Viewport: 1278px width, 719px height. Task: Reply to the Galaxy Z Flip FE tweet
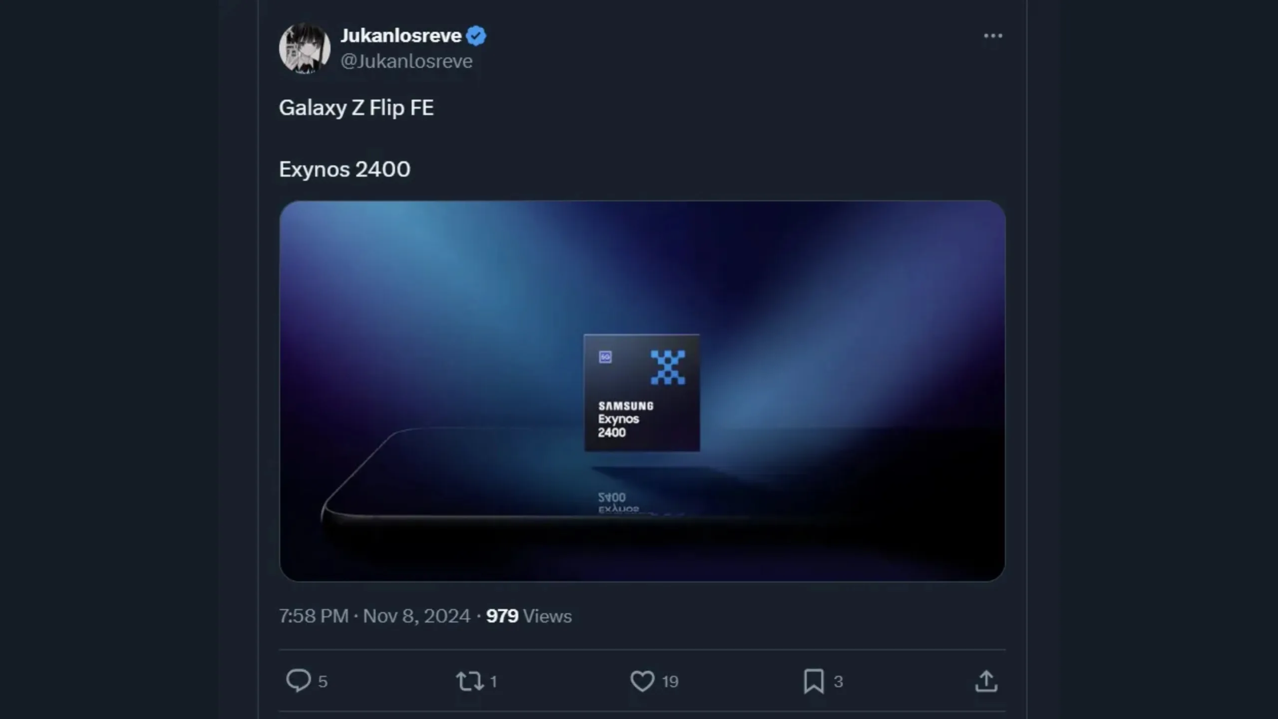299,681
